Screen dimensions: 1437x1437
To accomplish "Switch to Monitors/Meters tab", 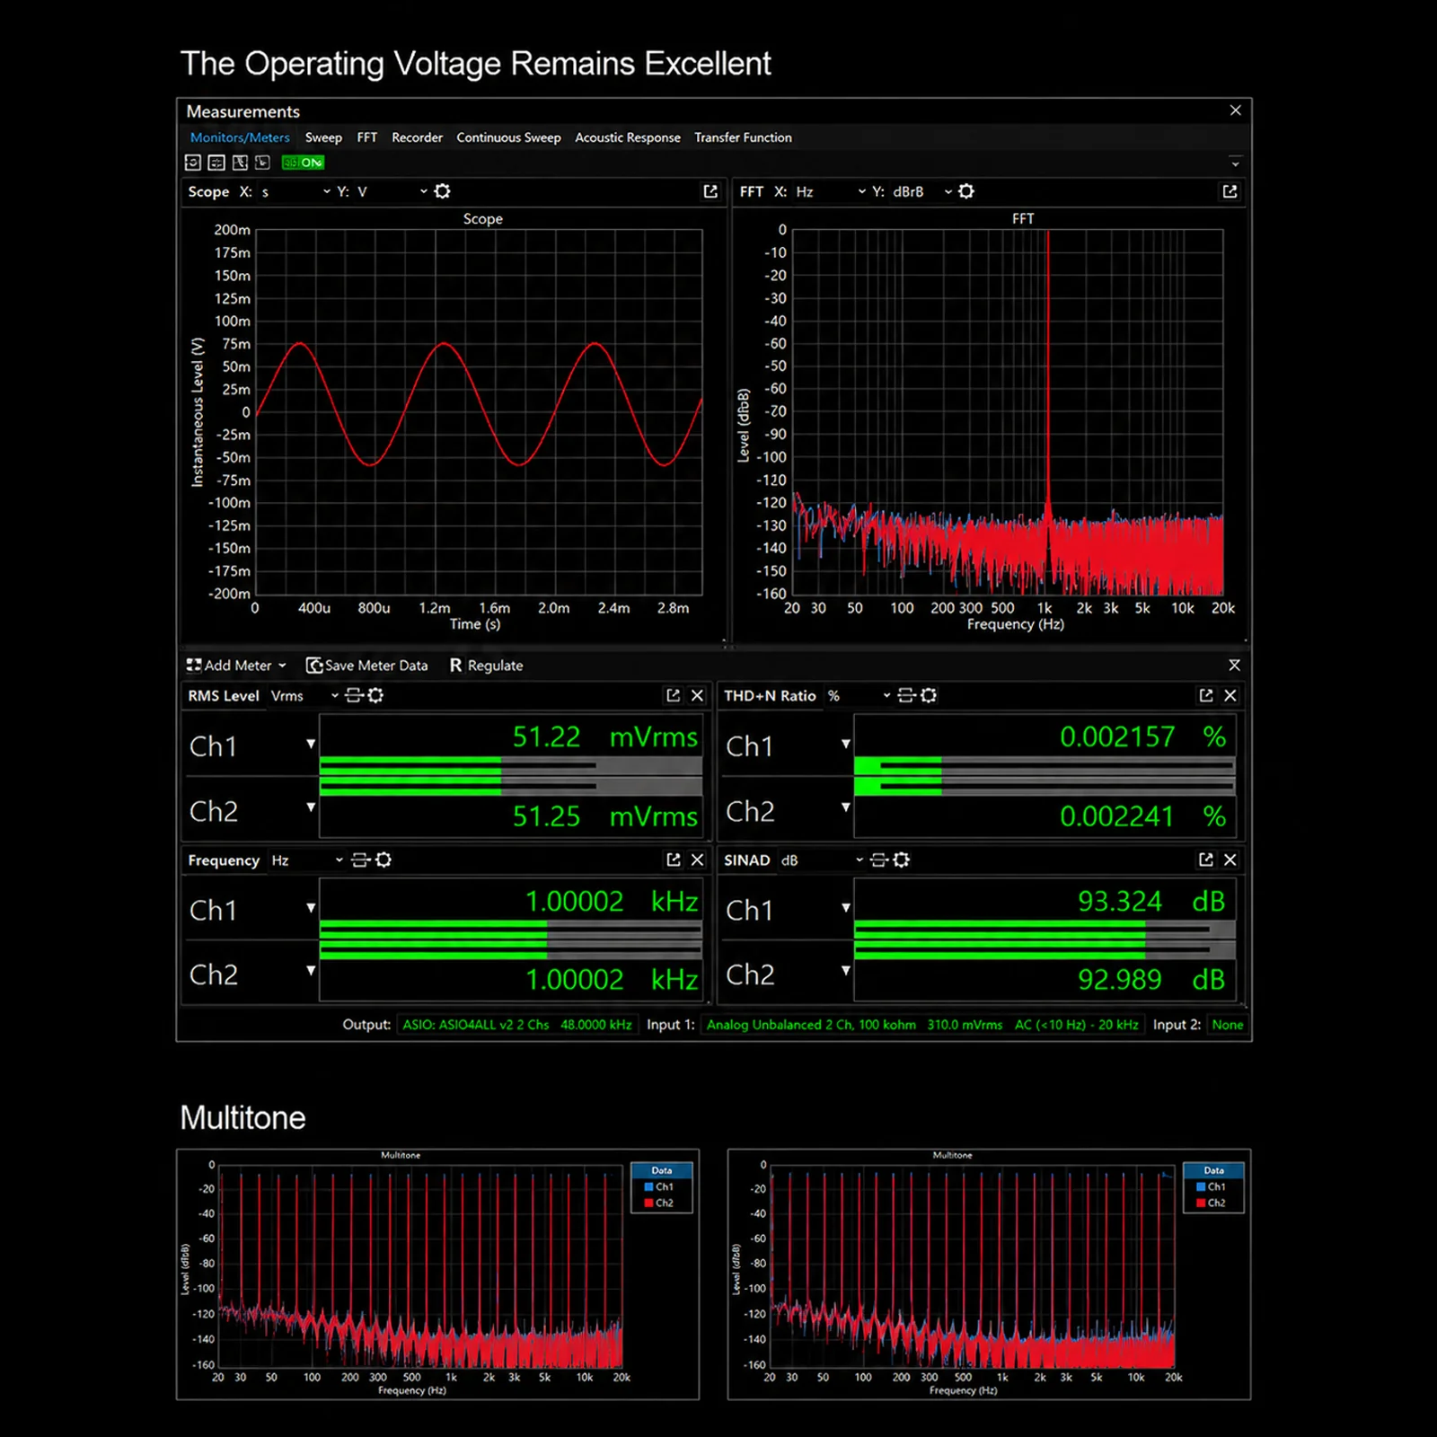I will tap(240, 137).
